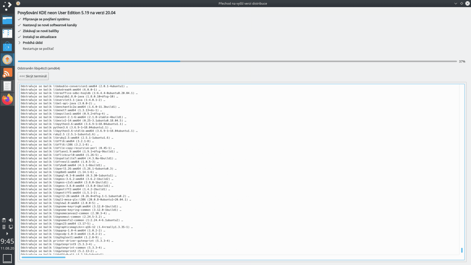Open the window menu via titlebar icon
This screenshot has width=471, height=265.
pyautogui.click(x=18, y=4)
